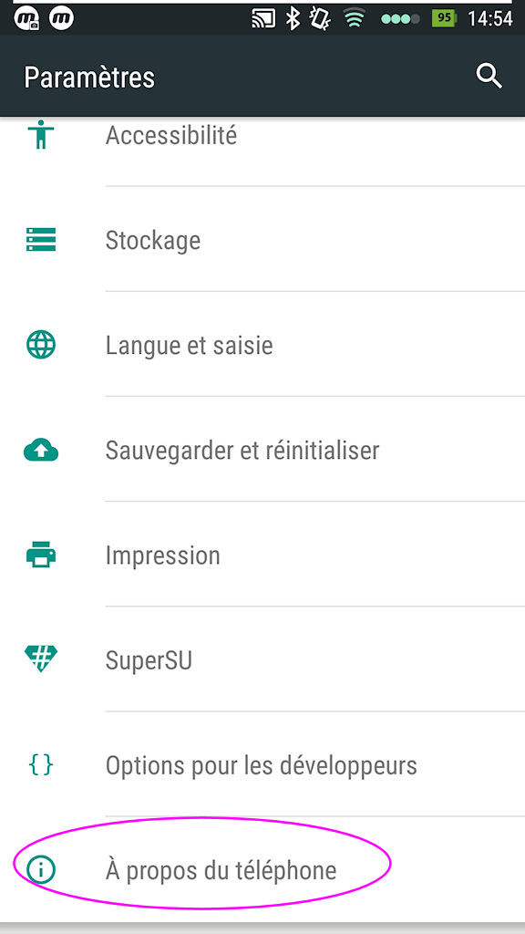The height and width of the screenshot is (934, 525).
Task: Tap the curly braces developer icon
Action: (41, 764)
